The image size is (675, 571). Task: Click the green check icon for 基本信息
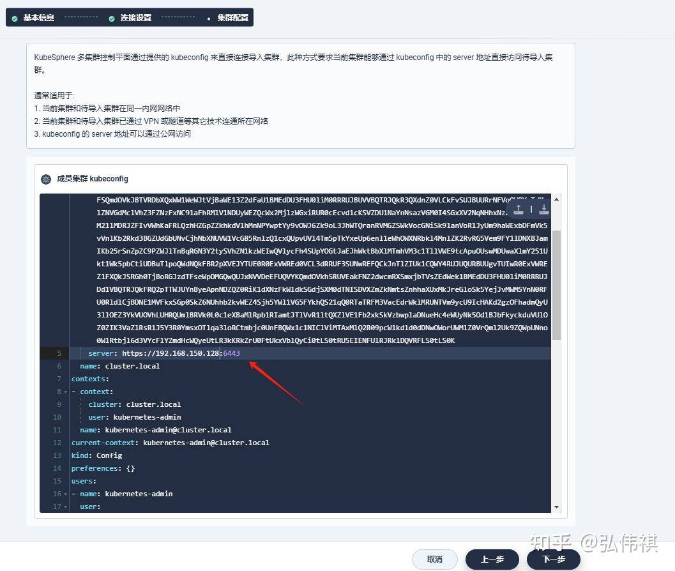tap(15, 19)
